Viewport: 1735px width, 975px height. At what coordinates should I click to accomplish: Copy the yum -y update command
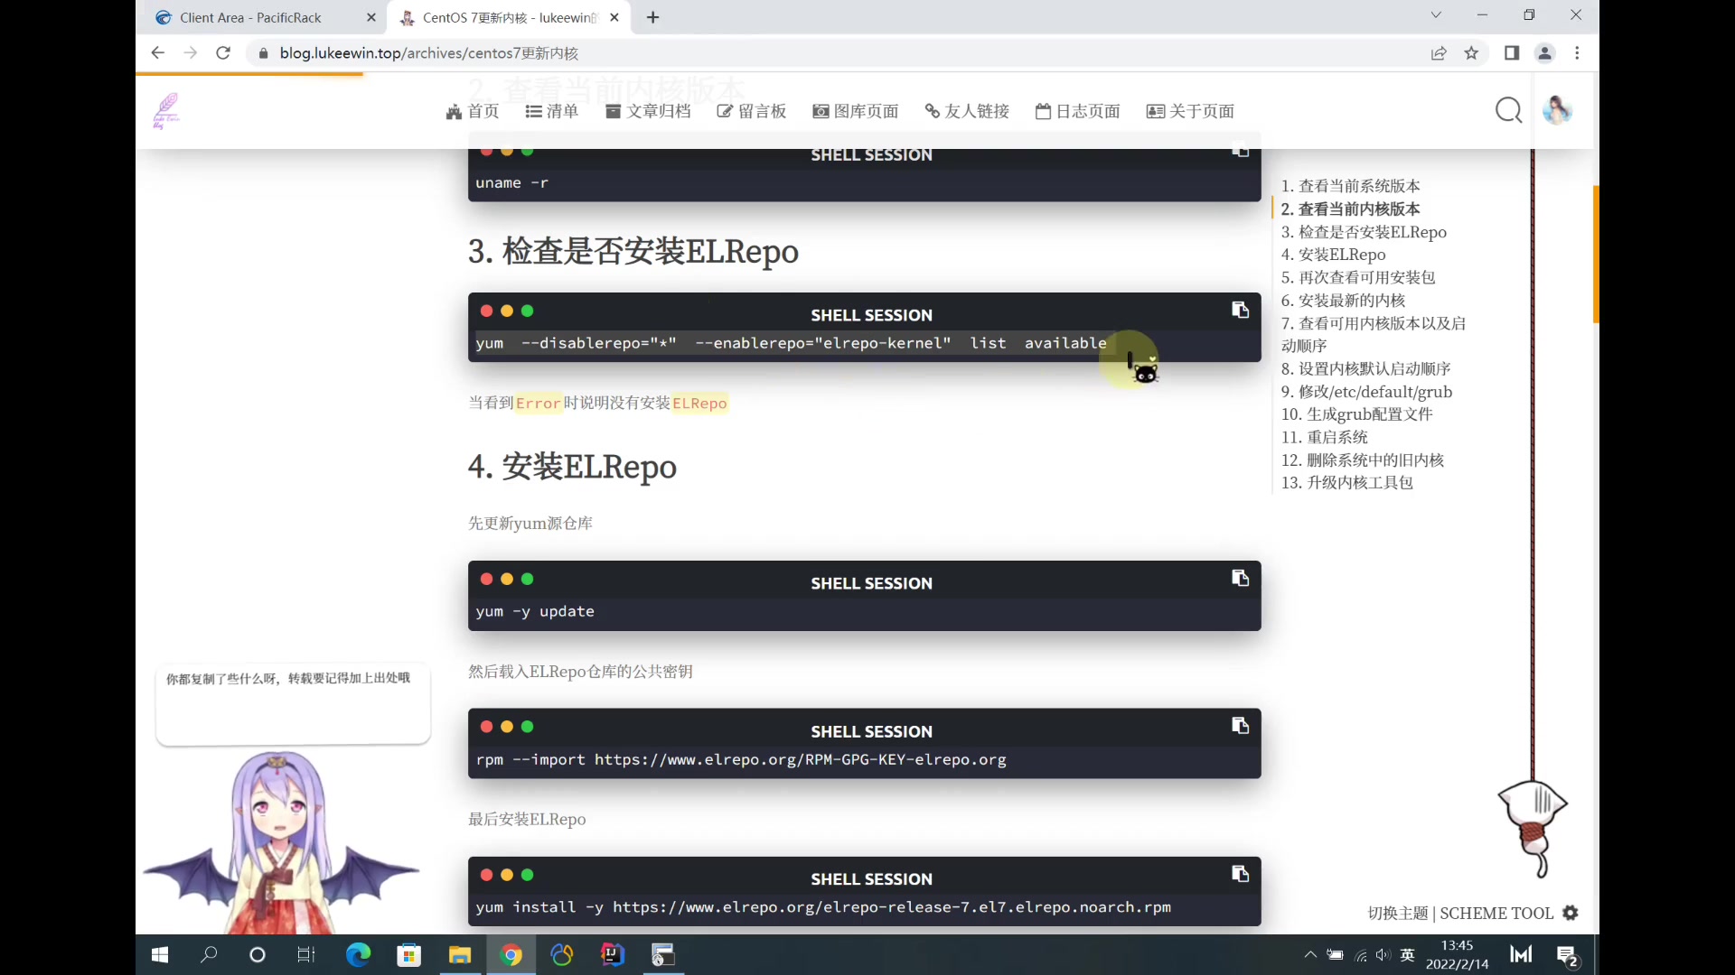[x=1240, y=578]
